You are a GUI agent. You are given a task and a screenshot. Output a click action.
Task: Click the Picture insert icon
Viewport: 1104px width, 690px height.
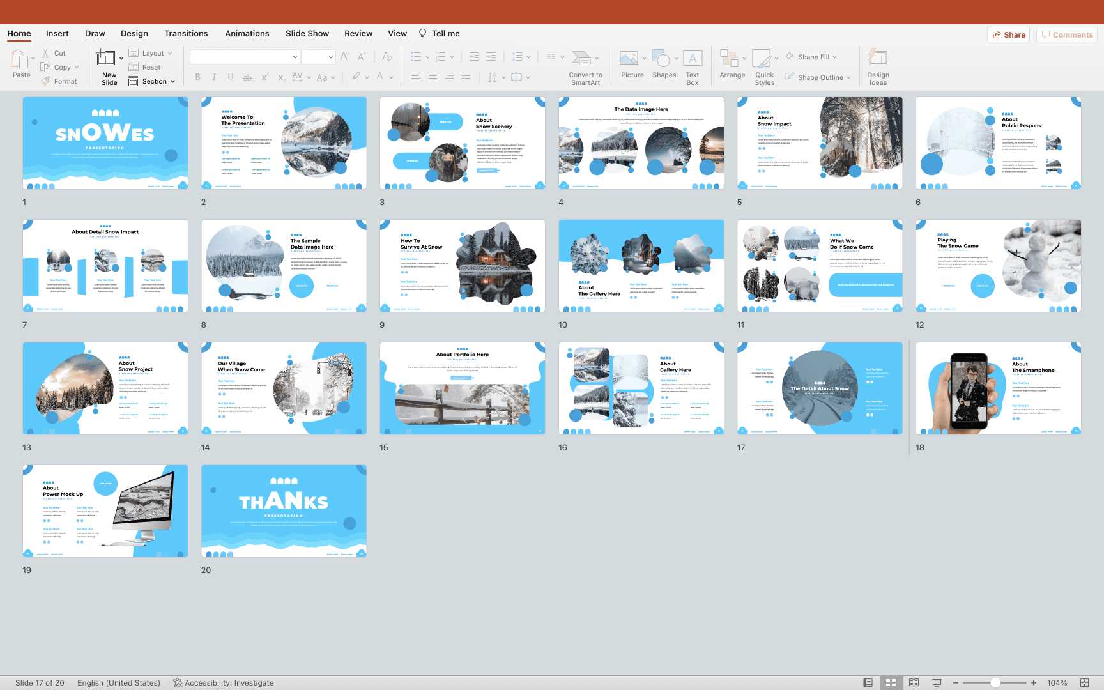pyautogui.click(x=629, y=59)
